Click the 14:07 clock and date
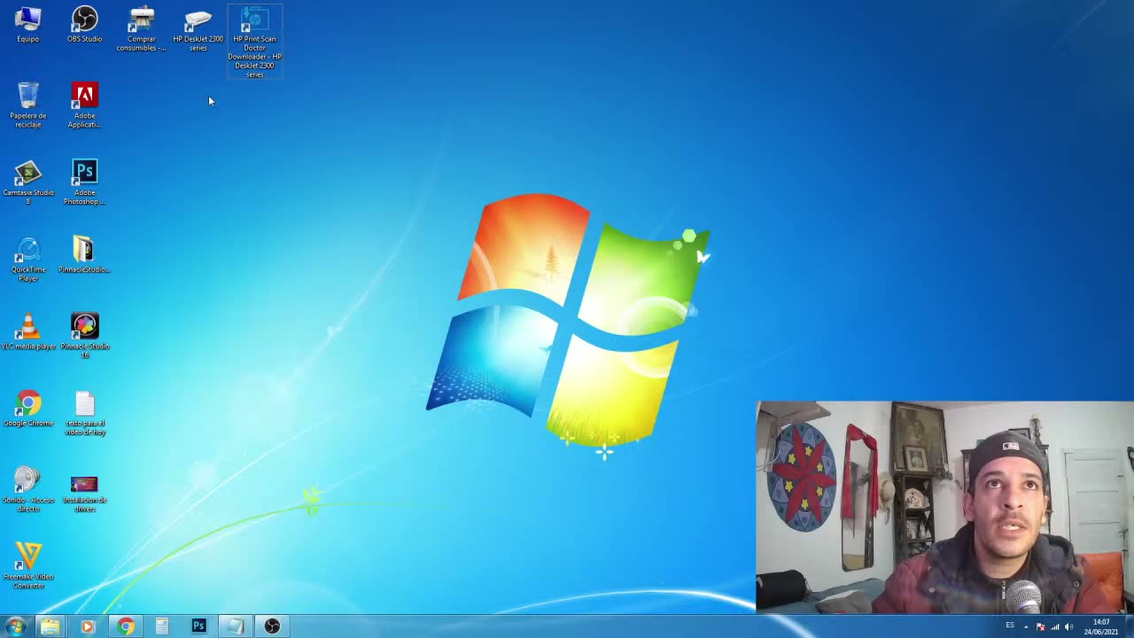1134x638 pixels. [x=1101, y=626]
